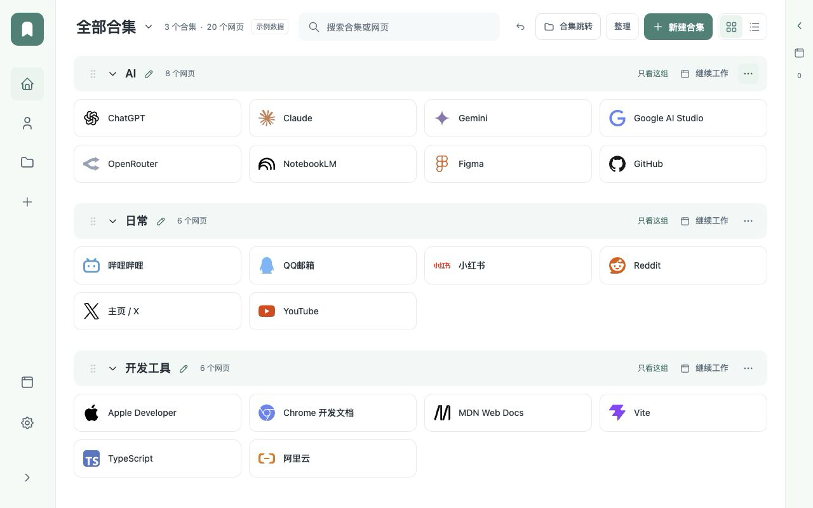
Task: Open the more options menu for the 开发工具 group
Action: tap(748, 368)
